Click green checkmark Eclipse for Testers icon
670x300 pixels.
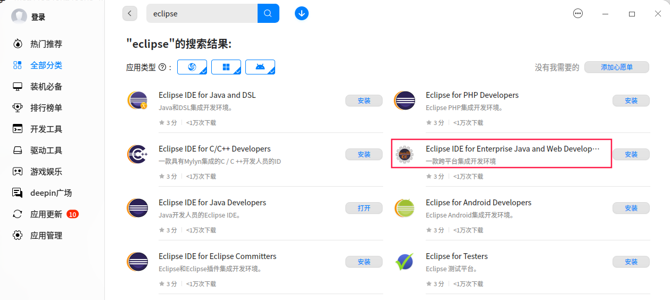click(x=404, y=262)
